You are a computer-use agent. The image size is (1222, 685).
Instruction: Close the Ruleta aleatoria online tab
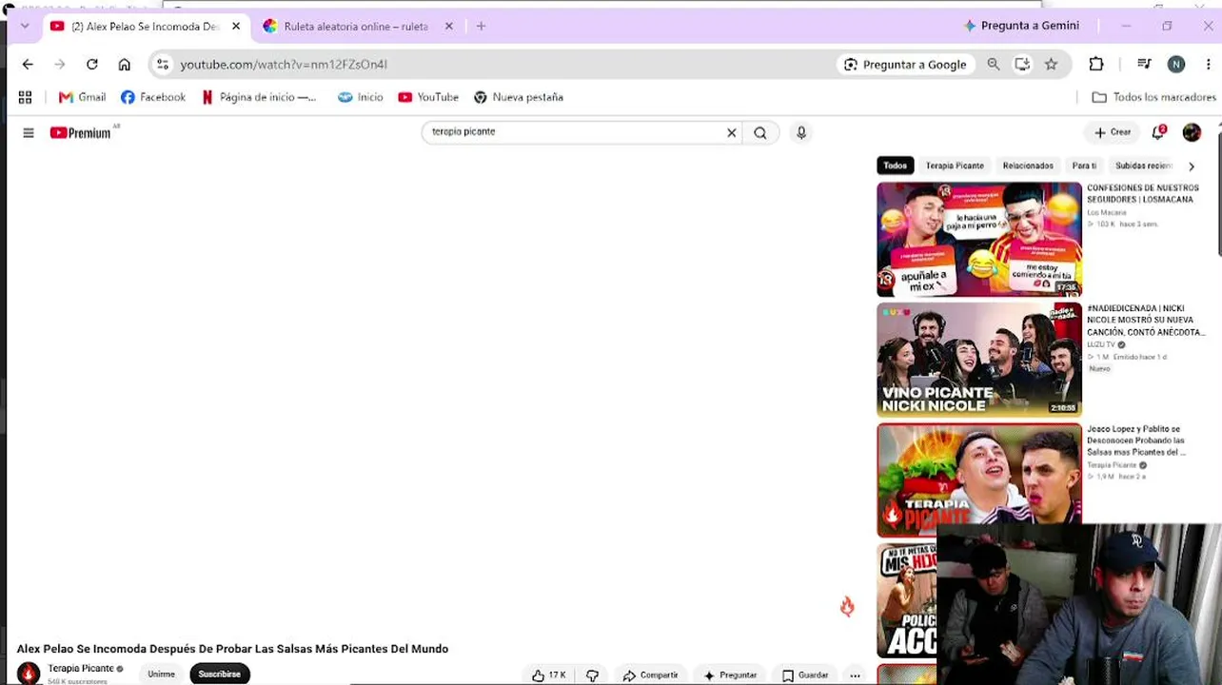[449, 27]
